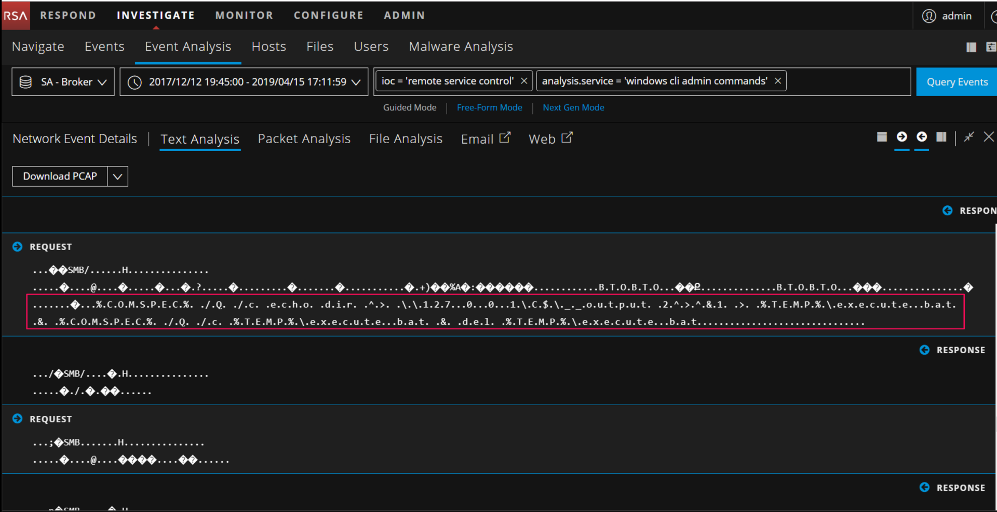Image resolution: width=997 pixels, height=512 pixels.
Task: Click the column layout icon beside settings
Action: click(x=971, y=47)
